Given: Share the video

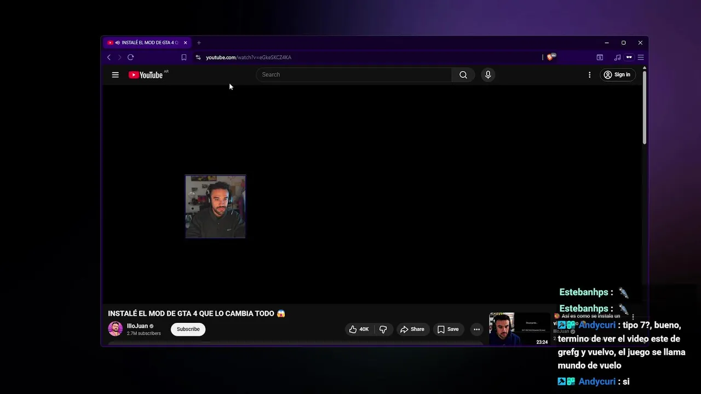Looking at the screenshot, I should [412, 329].
